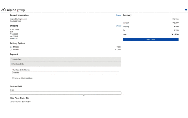Viewport: 188px width, 118px height.
Task: Change the Shipping address
Action: pos(118,26)
